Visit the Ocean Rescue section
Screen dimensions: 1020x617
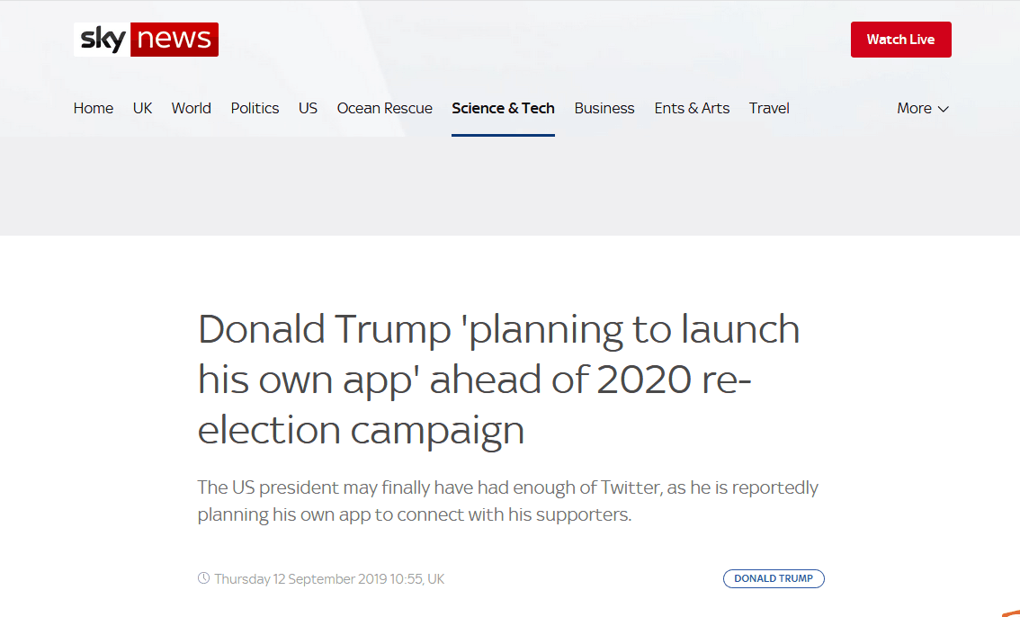384,109
